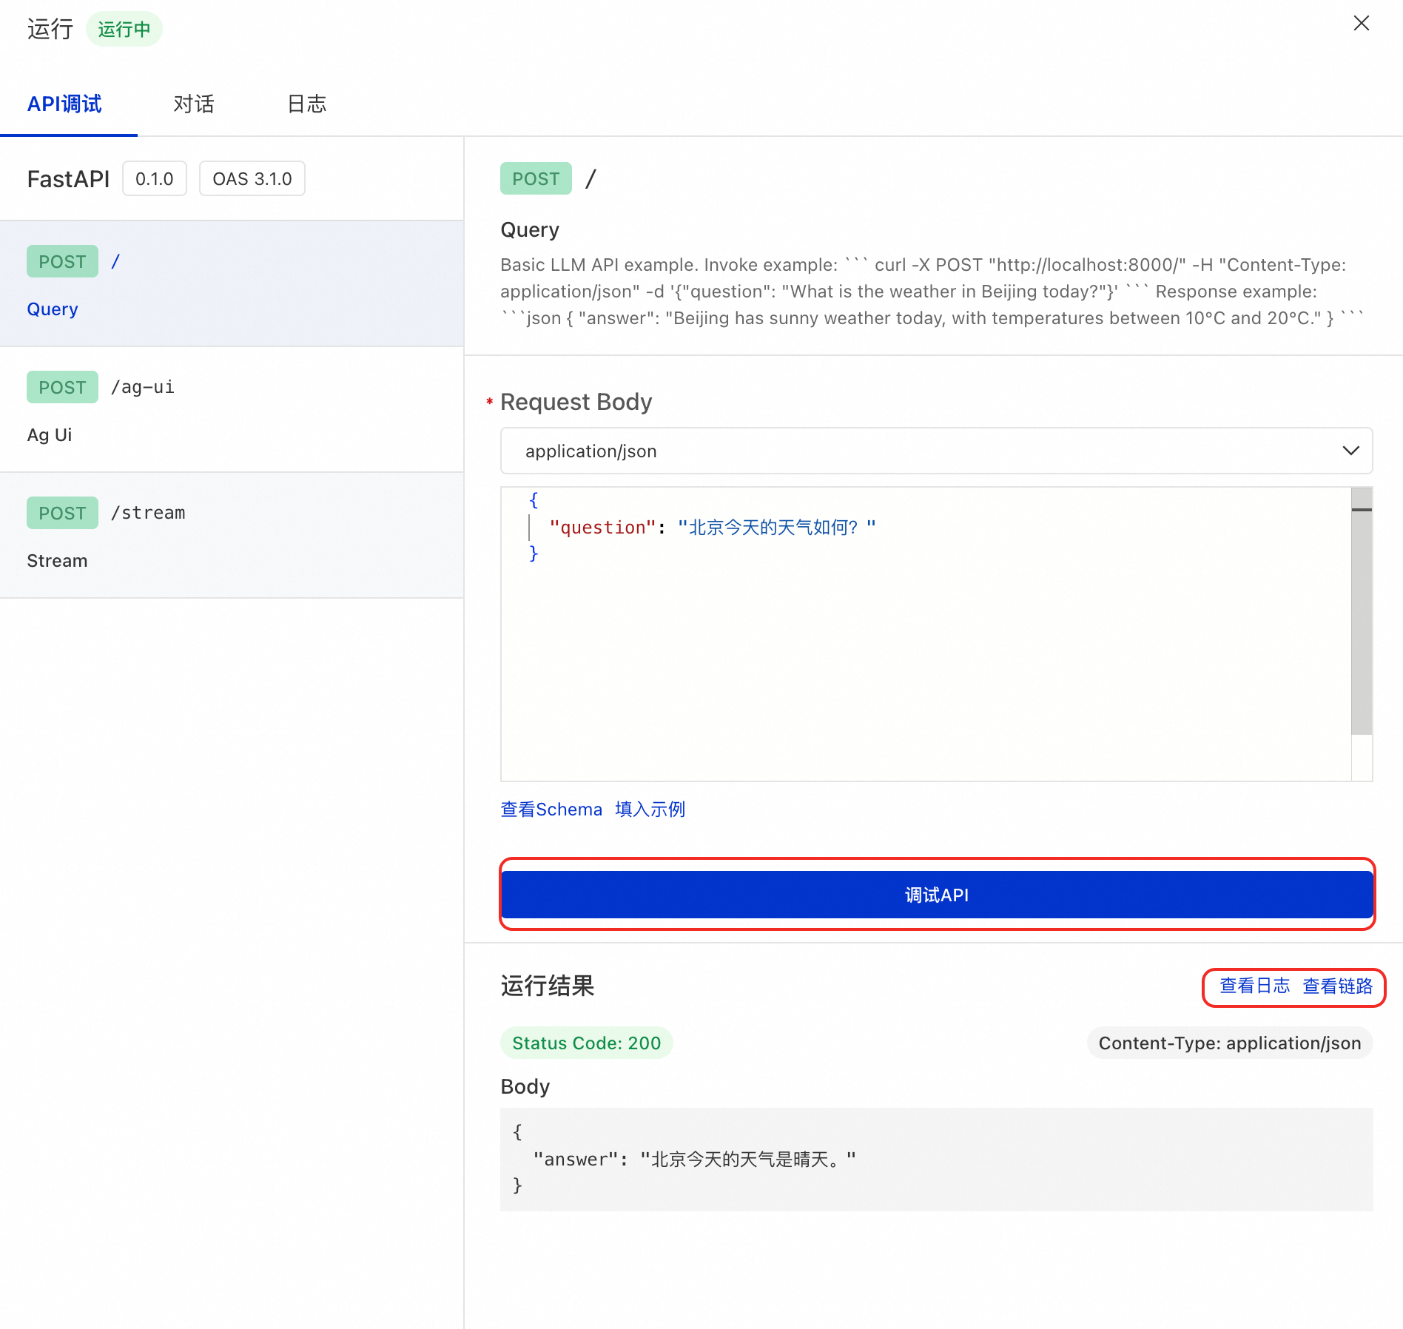This screenshot has height=1329, width=1403.
Task: Click the Basic LLM API description text
Action: [x=932, y=292]
